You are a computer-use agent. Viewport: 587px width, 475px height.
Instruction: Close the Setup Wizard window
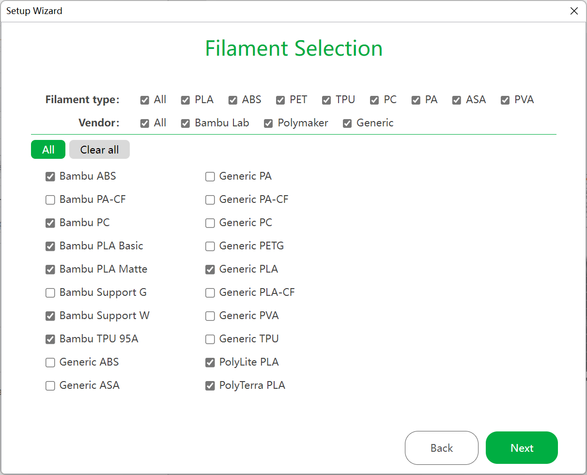(x=574, y=11)
